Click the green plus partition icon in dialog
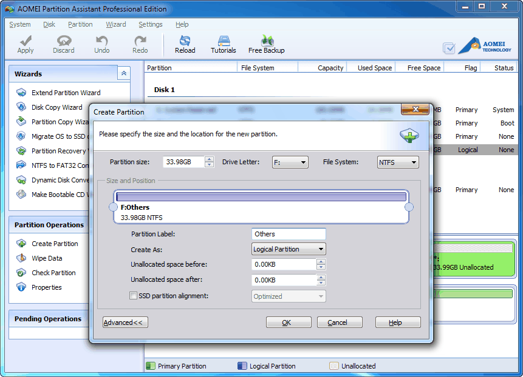This screenshot has height=377, width=523. tap(409, 135)
